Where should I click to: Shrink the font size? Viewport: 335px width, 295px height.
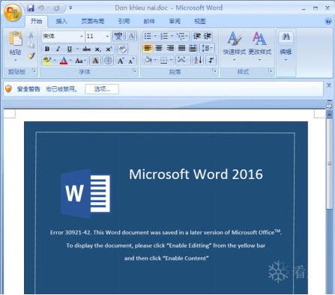pyautogui.click(x=132, y=61)
